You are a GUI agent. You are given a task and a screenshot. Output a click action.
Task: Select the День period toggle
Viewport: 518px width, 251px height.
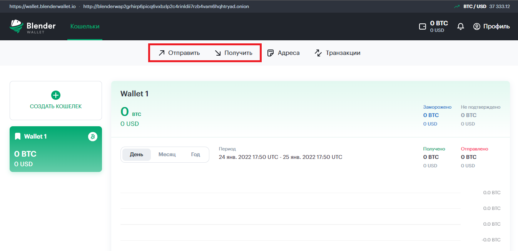point(137,154)
